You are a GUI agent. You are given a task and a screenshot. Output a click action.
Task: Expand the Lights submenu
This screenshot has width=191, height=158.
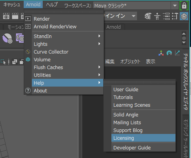(x=68, y=44)
